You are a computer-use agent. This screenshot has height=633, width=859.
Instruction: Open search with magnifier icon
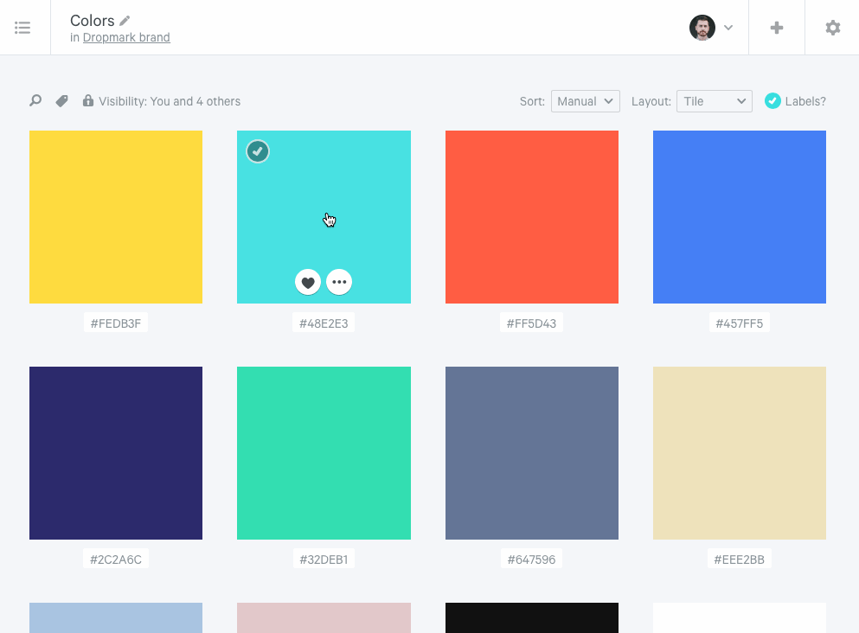(35, 101)
